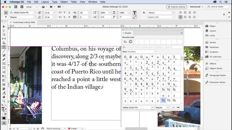
Task: Open the Table menu
Action: (x=74, y=2)
